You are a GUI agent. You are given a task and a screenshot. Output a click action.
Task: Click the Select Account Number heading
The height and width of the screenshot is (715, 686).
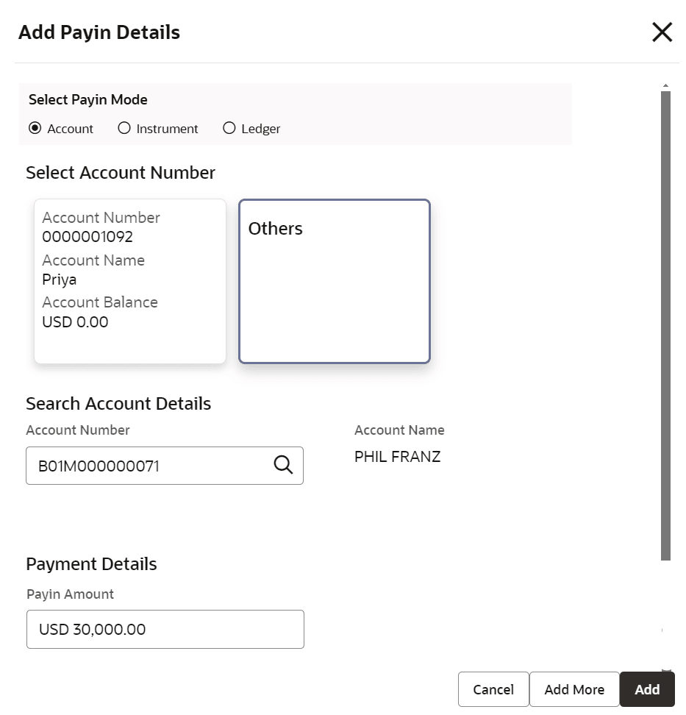click(x=121, y=173)
